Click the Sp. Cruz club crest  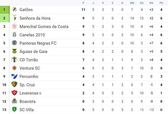[x=14, y=85]
